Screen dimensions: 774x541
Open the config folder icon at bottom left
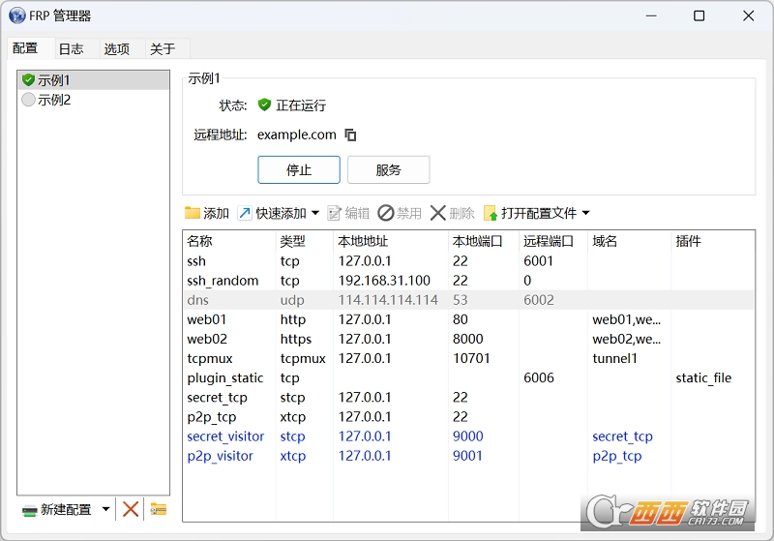coord(159,509)
